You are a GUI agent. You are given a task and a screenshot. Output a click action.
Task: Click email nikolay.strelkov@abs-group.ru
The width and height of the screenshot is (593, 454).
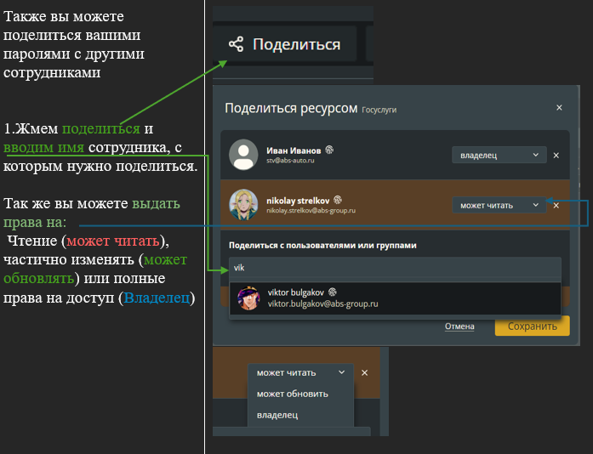pyautogui.click(x=311, y=210)
